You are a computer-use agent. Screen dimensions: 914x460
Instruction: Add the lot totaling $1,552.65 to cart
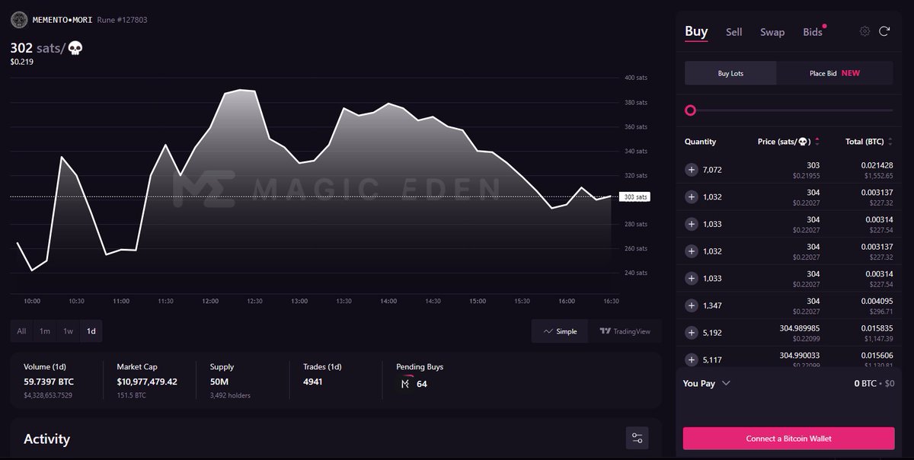(692, 170)
